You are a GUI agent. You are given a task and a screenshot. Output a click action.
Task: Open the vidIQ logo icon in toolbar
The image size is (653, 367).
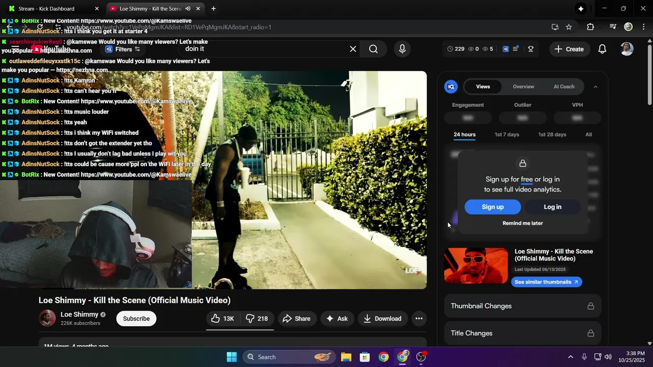point(506,49)
